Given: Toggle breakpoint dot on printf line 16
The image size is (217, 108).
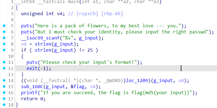Looking at the screenshot, I should (x=4, y=92).
